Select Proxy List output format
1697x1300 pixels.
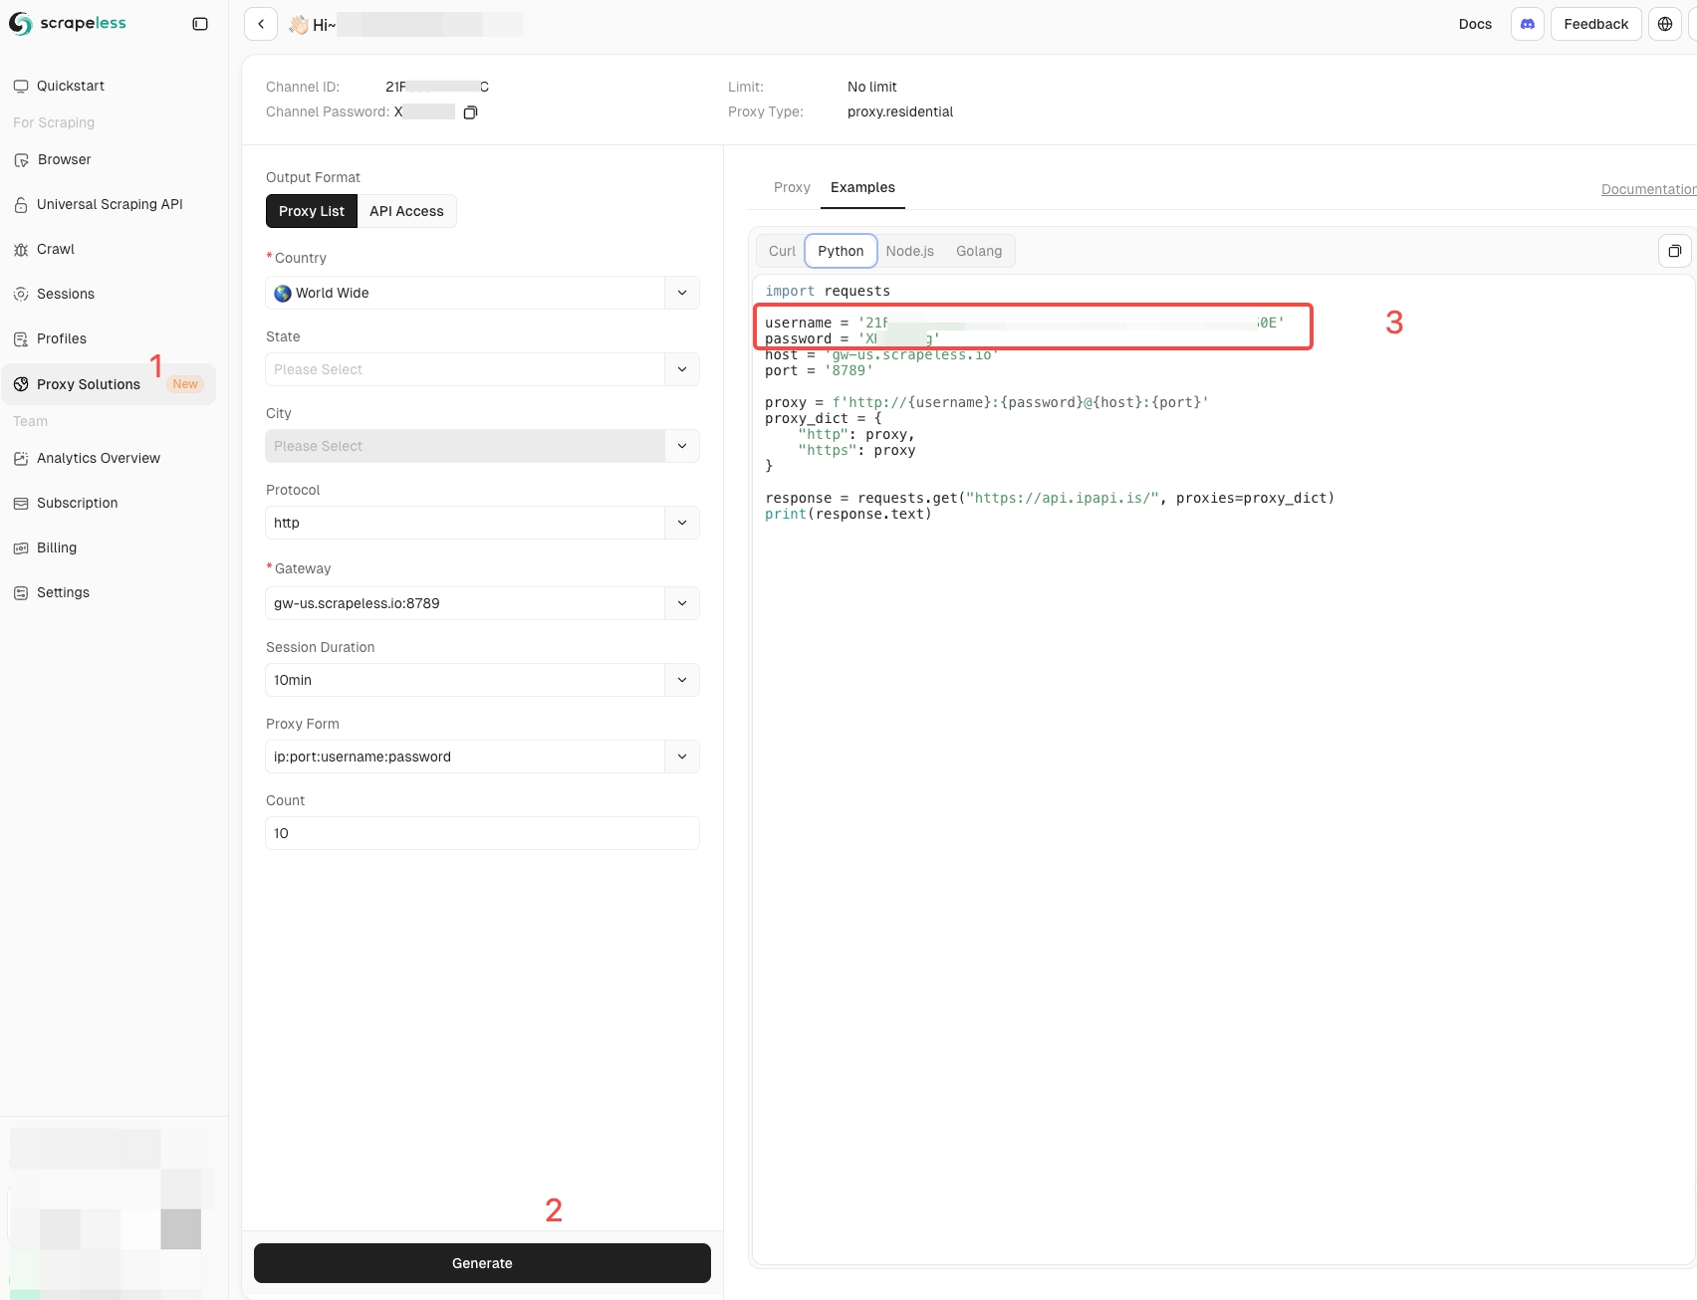[312, 211]
